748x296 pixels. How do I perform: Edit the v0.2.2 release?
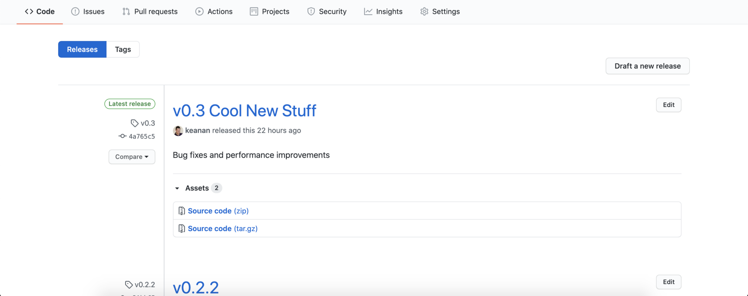coord(668,282)
